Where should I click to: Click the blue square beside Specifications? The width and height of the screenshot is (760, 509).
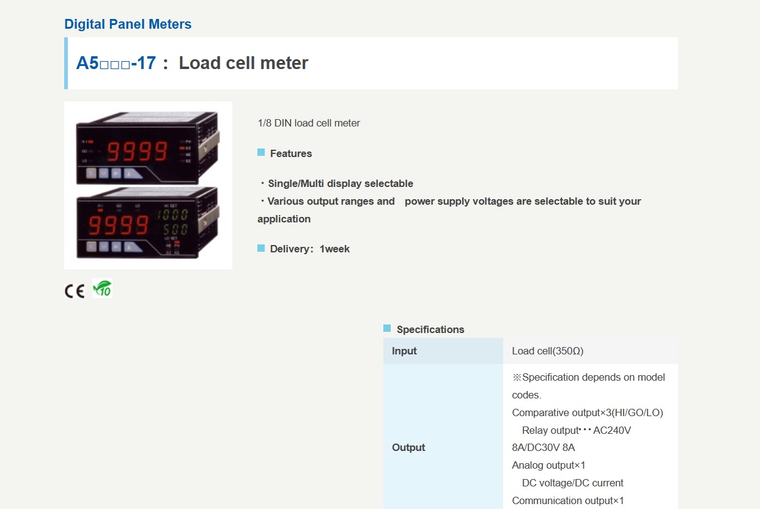point(387,328)
